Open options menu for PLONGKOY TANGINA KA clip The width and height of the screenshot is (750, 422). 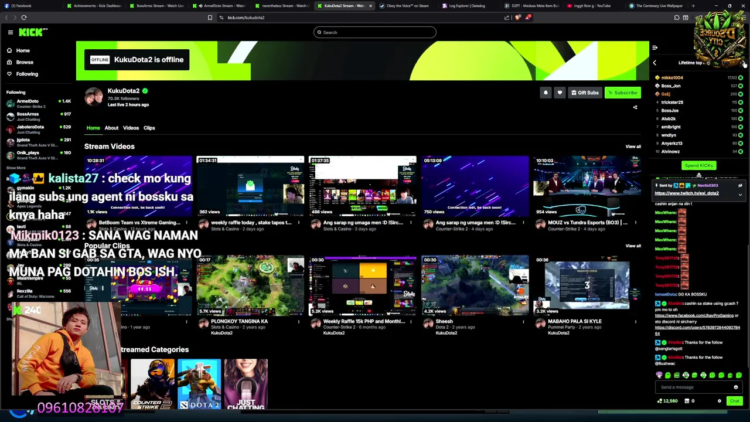(298, 321)
